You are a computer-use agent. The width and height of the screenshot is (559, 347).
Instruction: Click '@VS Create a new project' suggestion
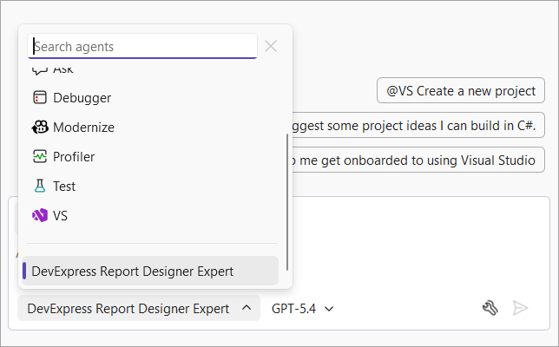tap(461, 90)
